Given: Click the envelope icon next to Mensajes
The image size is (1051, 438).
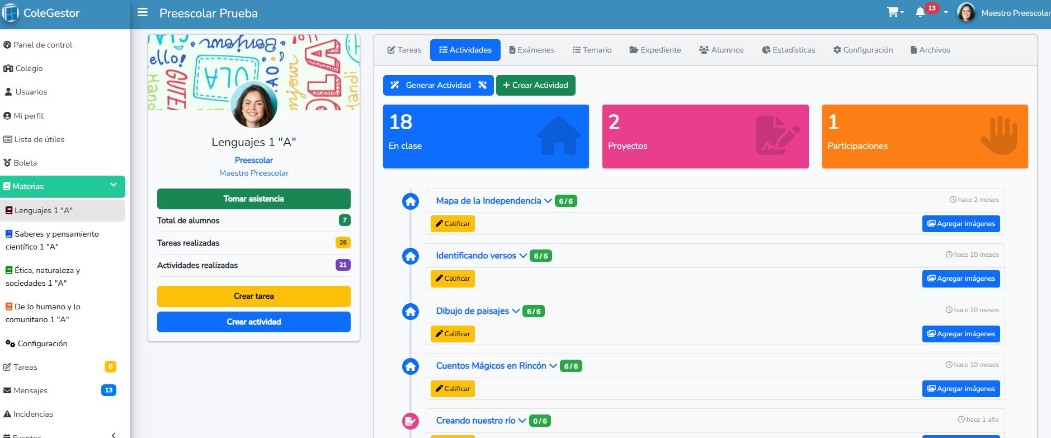Looking at the screenshot, I should coord(7,390).
